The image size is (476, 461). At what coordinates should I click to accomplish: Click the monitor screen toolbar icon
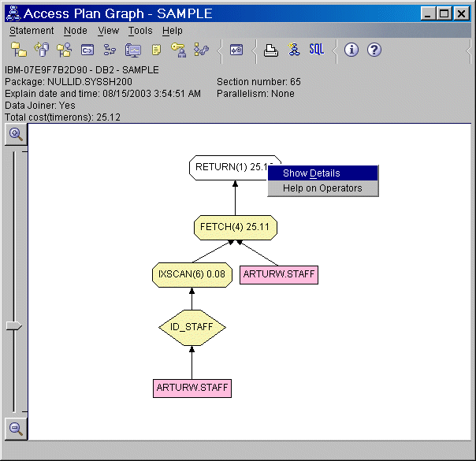point(133,50)
